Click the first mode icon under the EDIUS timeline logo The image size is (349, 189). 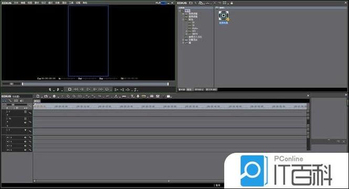(x=4, y=101)
